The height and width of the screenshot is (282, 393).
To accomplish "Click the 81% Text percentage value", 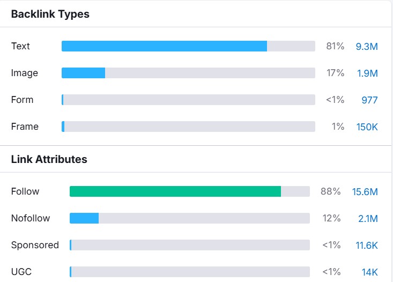I will pos(335,46).
